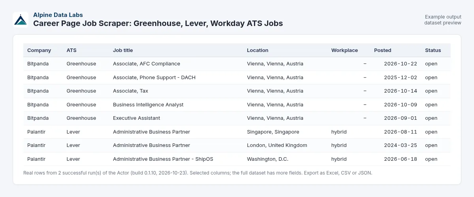Click hybrid in the London row
Screen dimensions: 474x197
pos(339,145)
